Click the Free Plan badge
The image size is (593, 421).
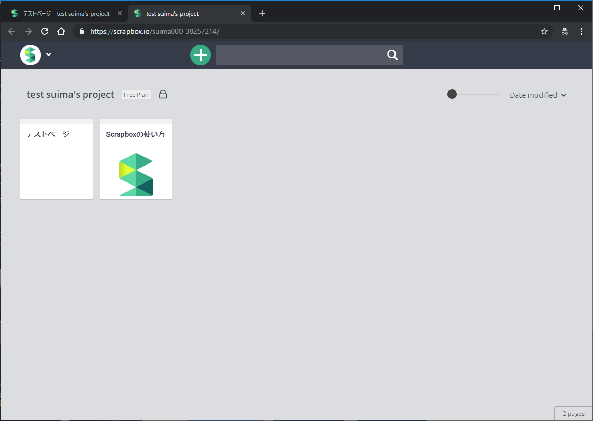coord(136,95)
